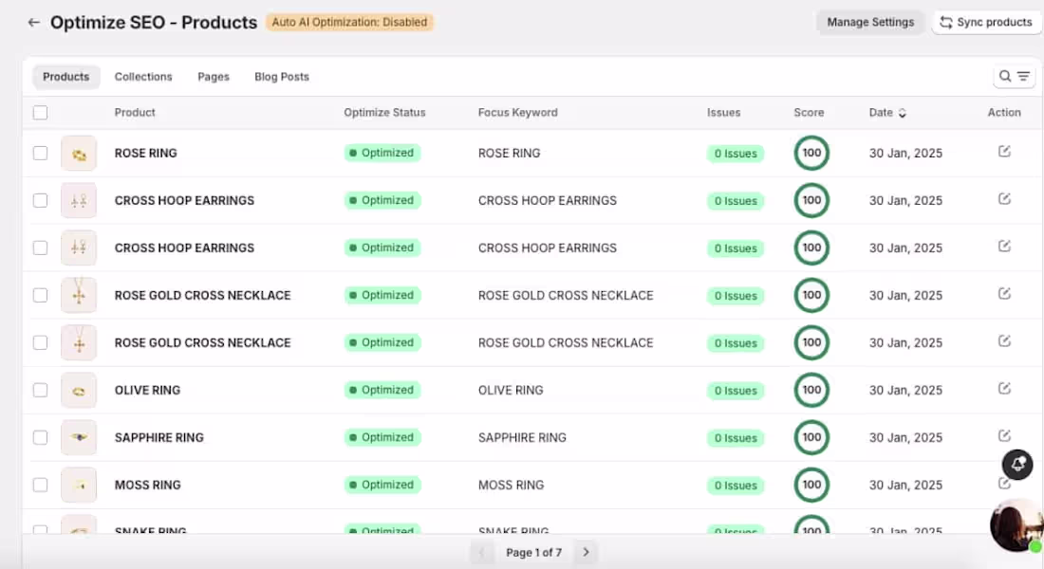Check the first CROSS HOOP EARRINGS row
Viewport: 1044px width, 569px height.
[41, 200]
